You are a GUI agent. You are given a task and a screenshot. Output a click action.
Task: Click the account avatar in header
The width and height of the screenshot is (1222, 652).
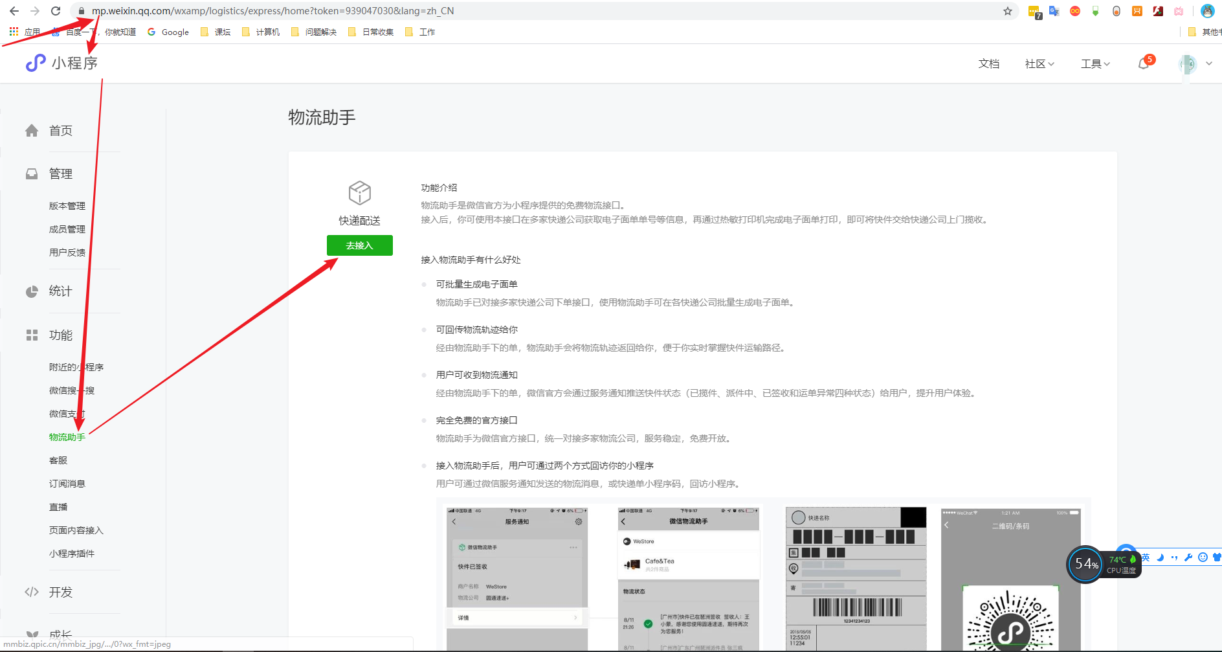click(1188, 63)
